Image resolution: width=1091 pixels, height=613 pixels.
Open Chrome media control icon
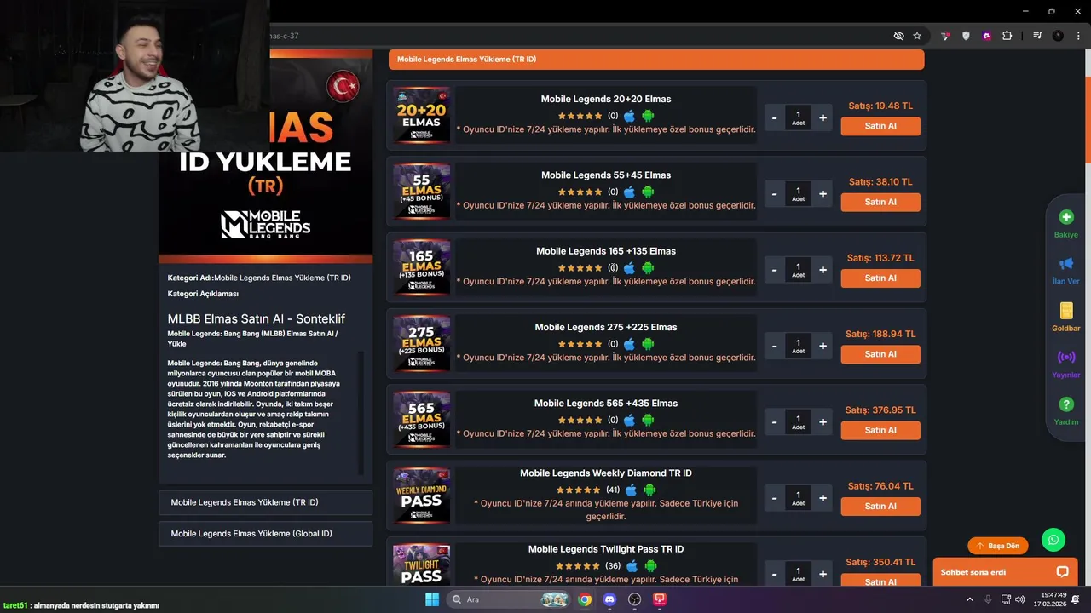pyautogui.click(x=1037, y=36)
